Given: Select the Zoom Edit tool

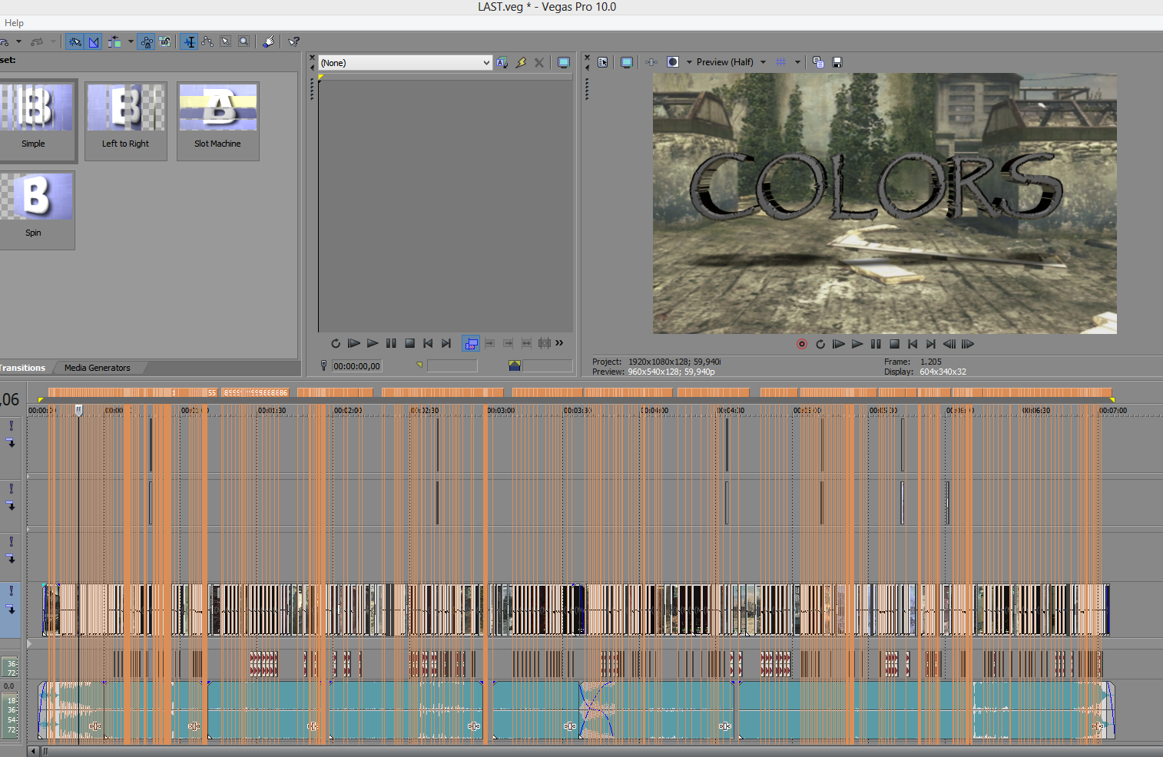Looking at the screenshot, I should (x=244, y=41).
